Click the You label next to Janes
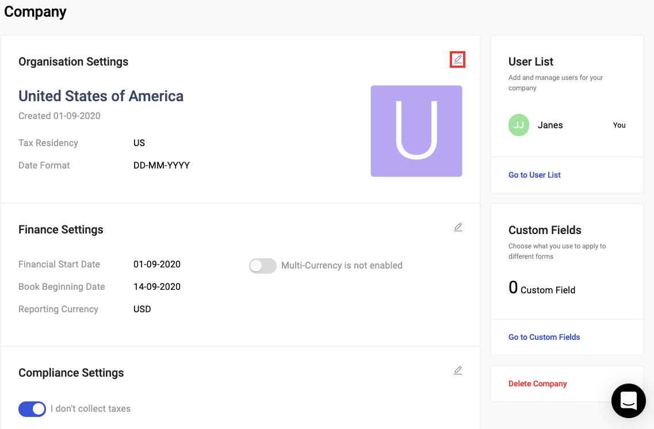This screenshot has width=654, height=429. [619, 125]
